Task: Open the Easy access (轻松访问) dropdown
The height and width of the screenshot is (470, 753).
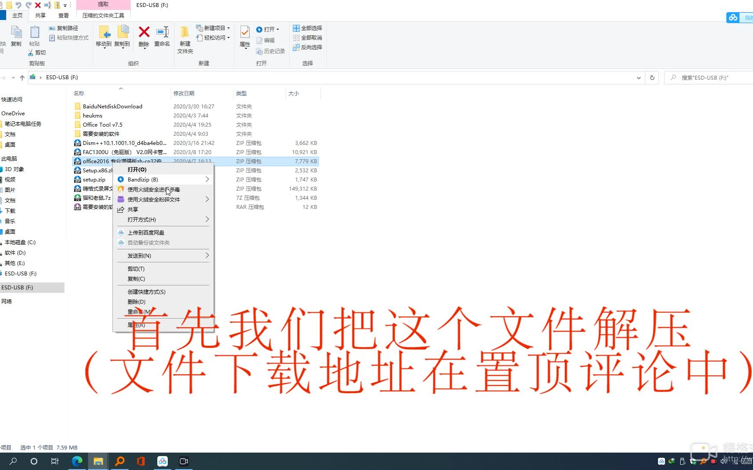Action: tap(213, 38)
